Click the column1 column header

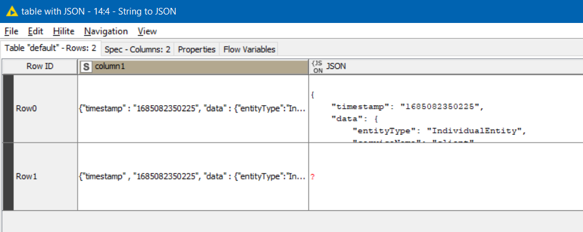[193, 66]
